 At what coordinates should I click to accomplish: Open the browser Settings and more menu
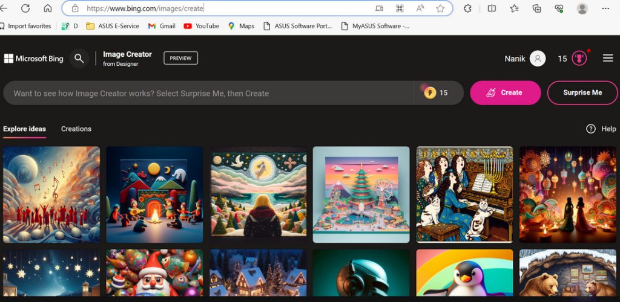pyautogui.click(x=605, y=8)
